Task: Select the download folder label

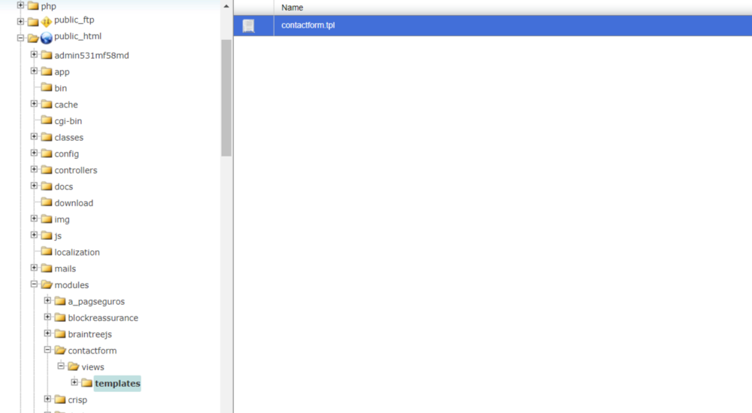Action: pos(74,203)
